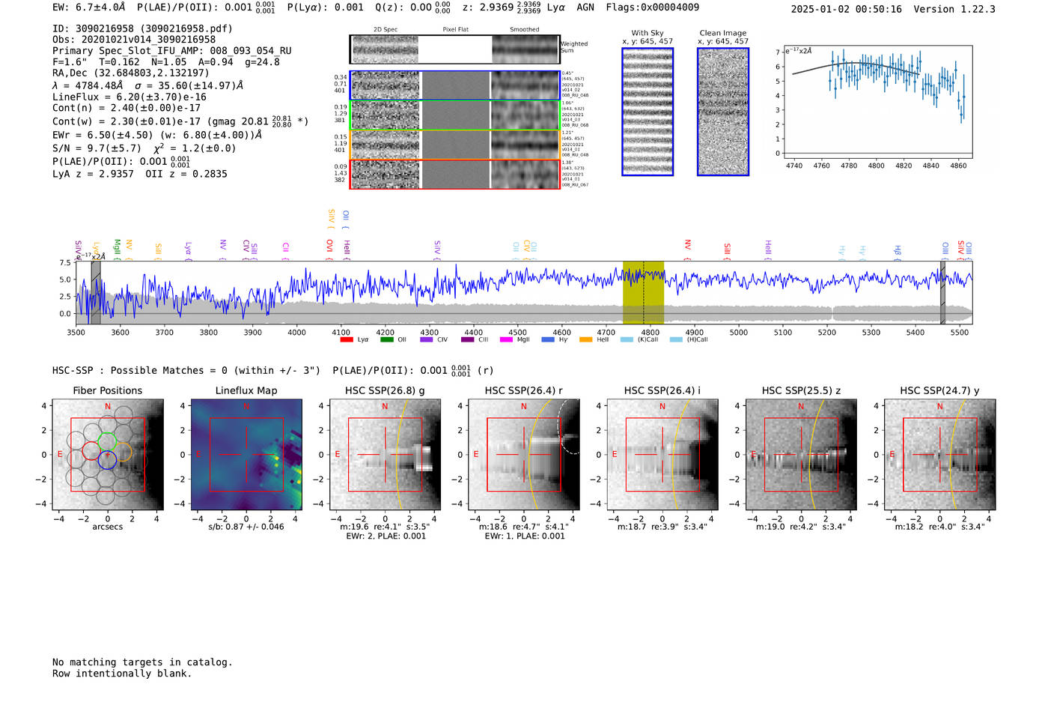This screenshot has height=714, width=1048.
Task: Click the (K)CaII legend swatch
Action: coord(627,339)
